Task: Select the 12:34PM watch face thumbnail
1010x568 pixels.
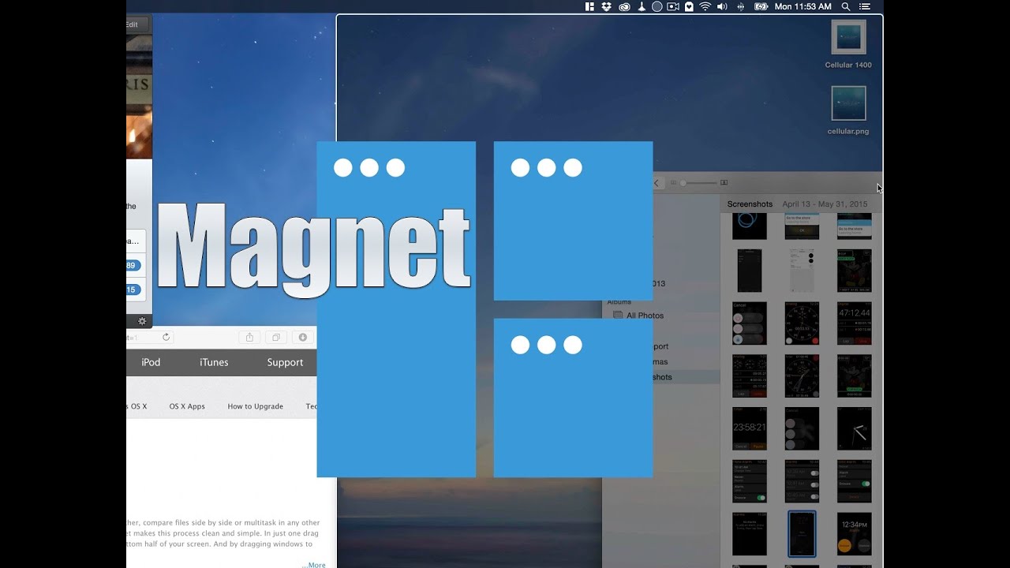Action: point(854,534)
